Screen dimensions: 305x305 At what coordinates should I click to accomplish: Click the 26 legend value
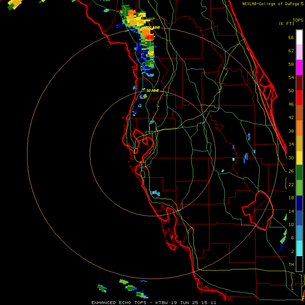(x=291, y=171)
